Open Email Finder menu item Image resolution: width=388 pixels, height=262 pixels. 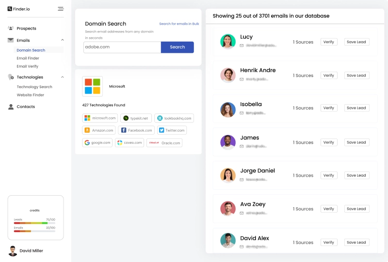pyautogui.click(x=28, y=58)
